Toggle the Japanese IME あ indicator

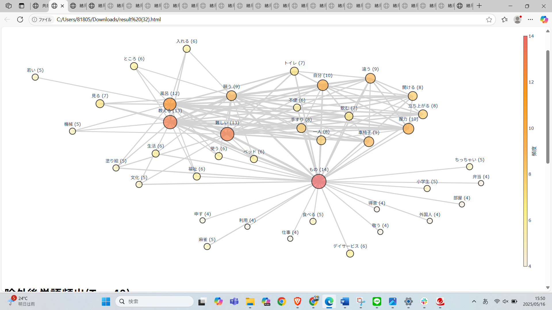[x=485, y=301]
